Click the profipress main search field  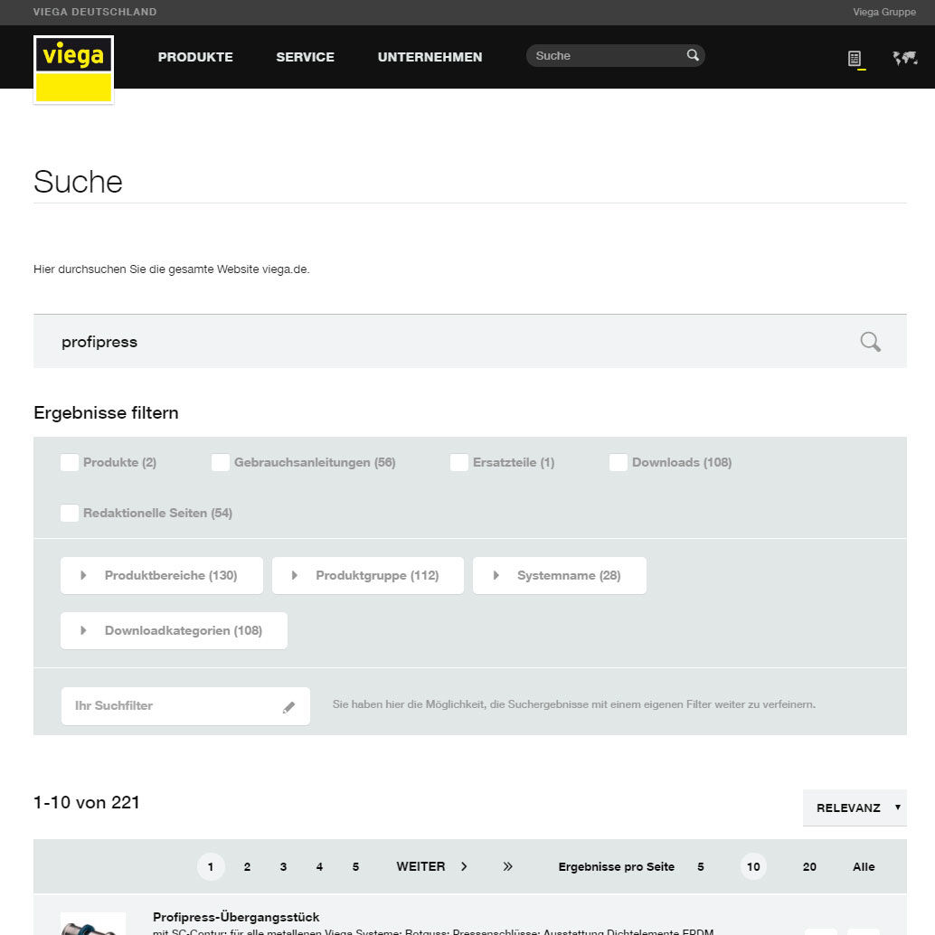[470, 341]
